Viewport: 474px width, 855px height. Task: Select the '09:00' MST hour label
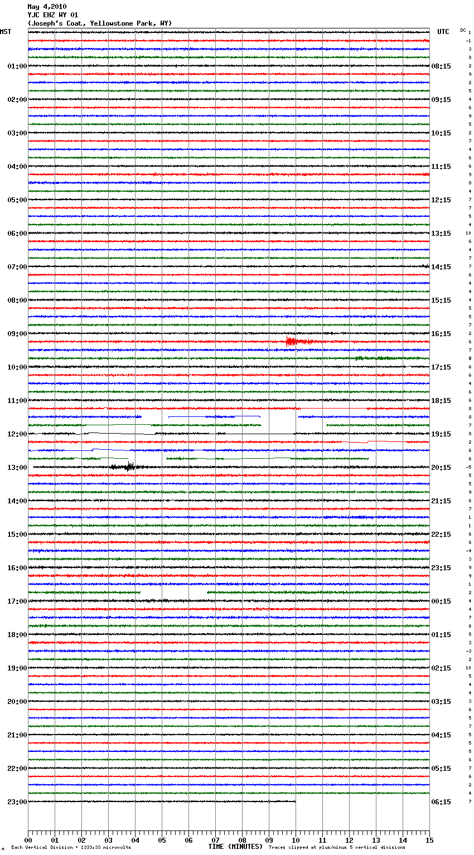click(x=17, y=334)
